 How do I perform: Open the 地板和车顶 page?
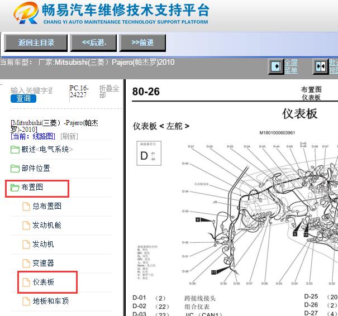coord(51,301)
